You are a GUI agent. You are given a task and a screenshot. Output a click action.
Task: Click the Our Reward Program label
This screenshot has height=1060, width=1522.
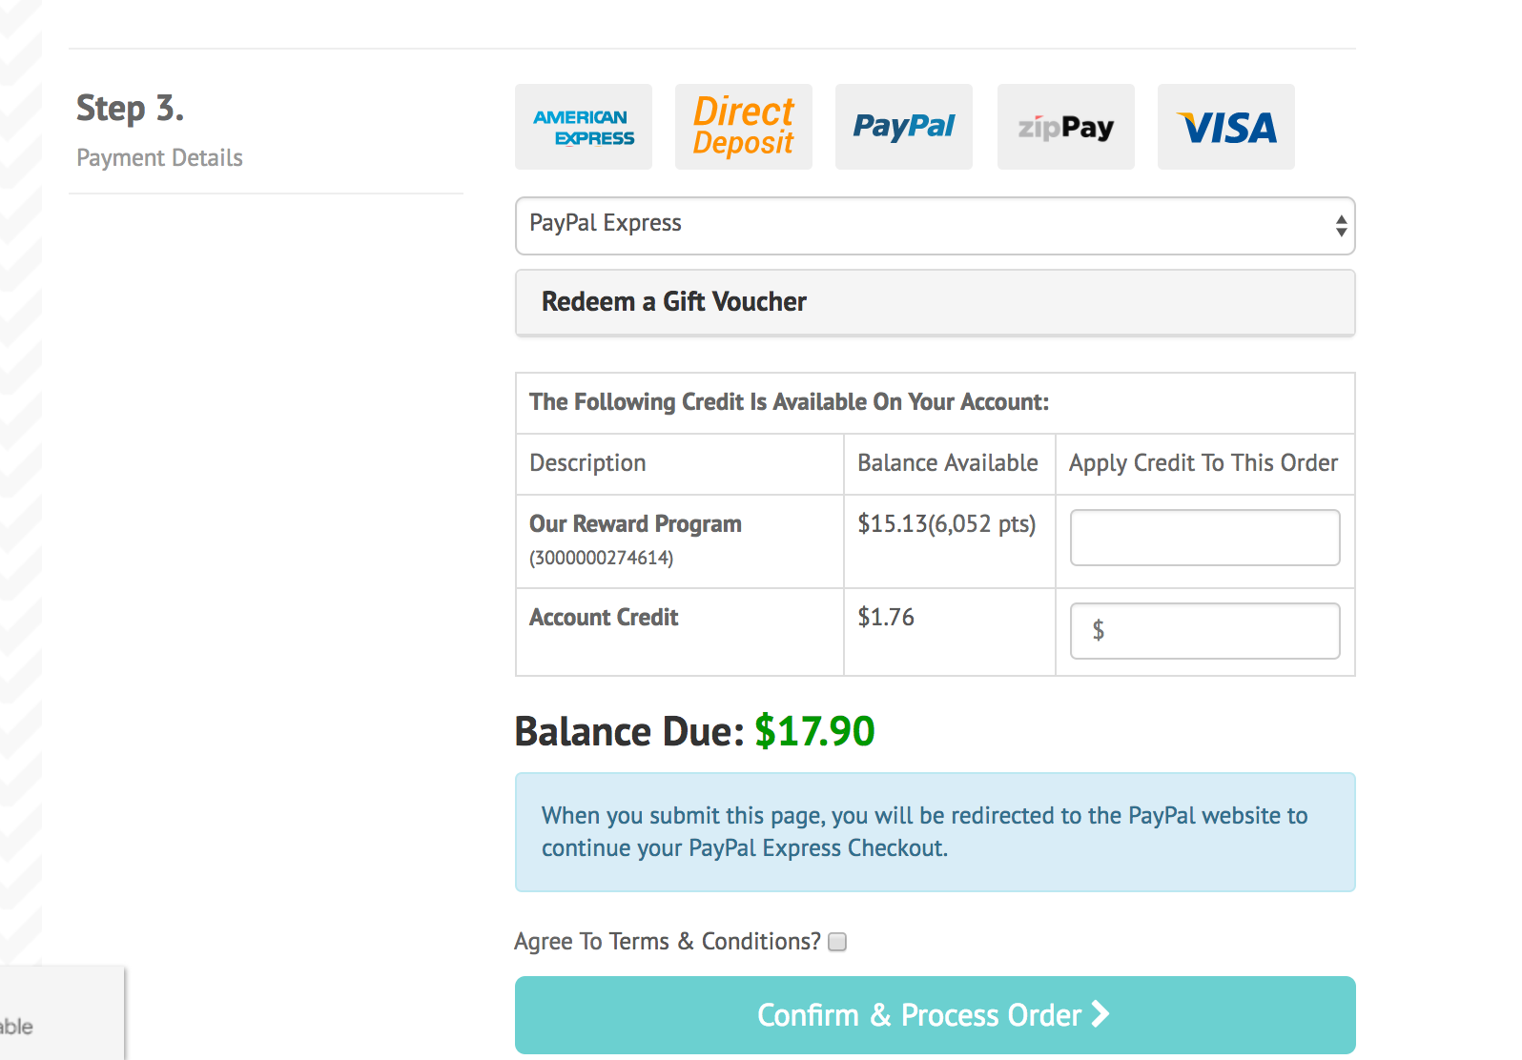[635, 524]
